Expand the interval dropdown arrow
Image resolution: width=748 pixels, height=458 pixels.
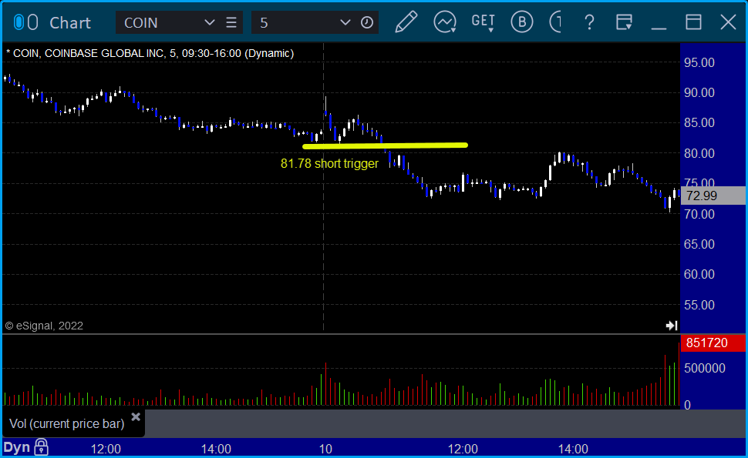tap(345, 22)
